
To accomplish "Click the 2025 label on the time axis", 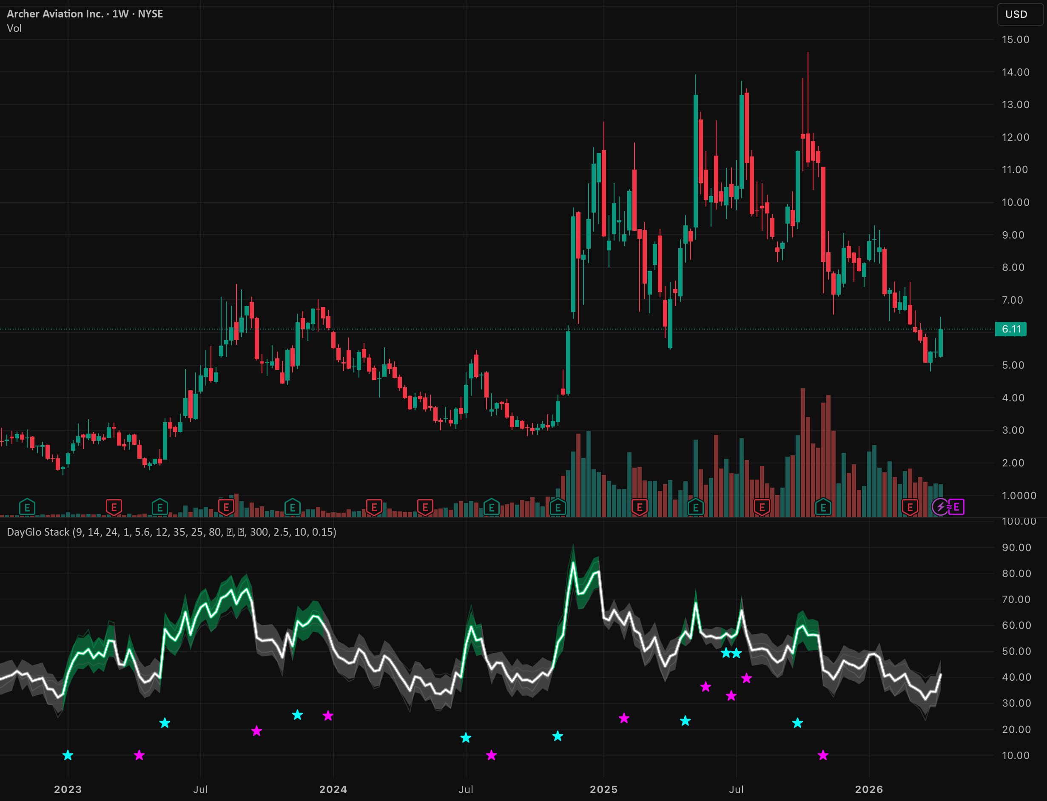I will [x=603, y=790].
